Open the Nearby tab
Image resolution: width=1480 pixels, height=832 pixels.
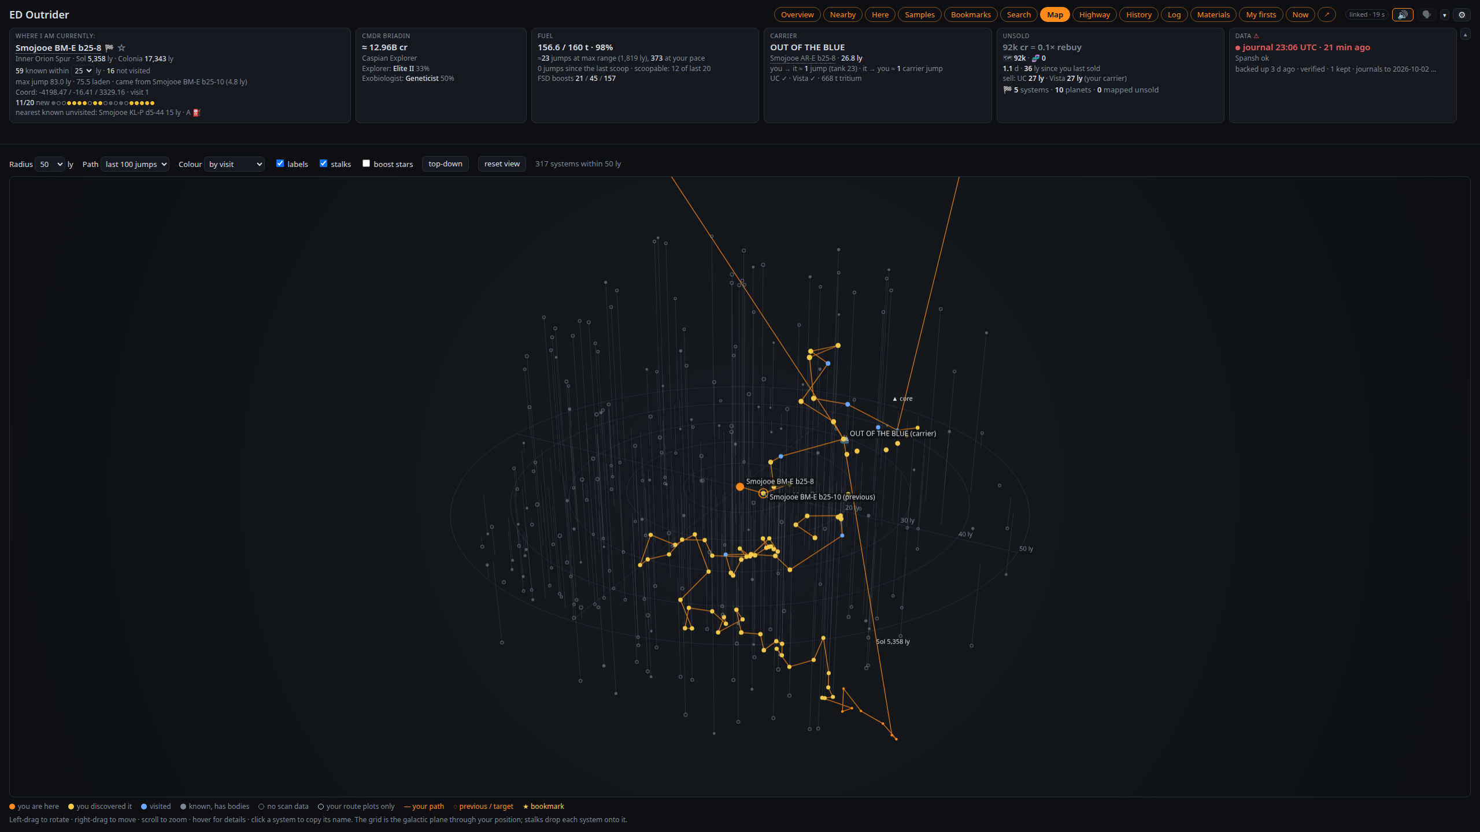[x=843, y=14]
